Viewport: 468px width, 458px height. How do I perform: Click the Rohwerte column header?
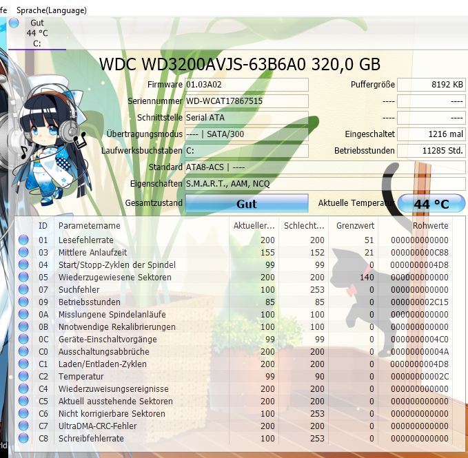point(416,226)
